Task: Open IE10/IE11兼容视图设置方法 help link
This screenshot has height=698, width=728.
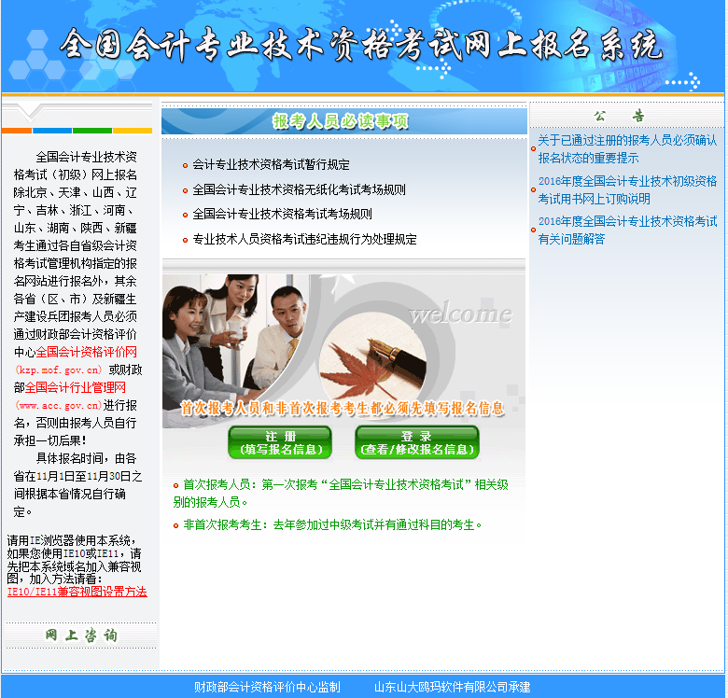Action: (x=77, y=592)
